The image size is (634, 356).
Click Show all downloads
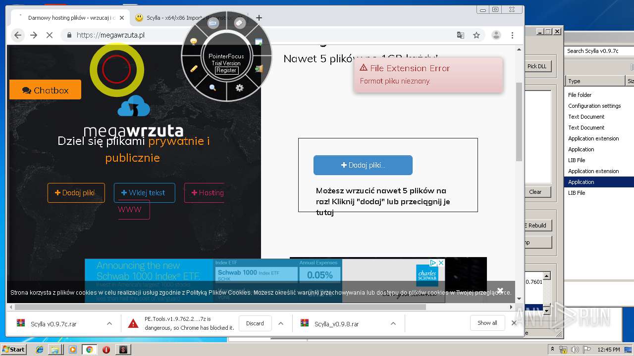point(487,323)
